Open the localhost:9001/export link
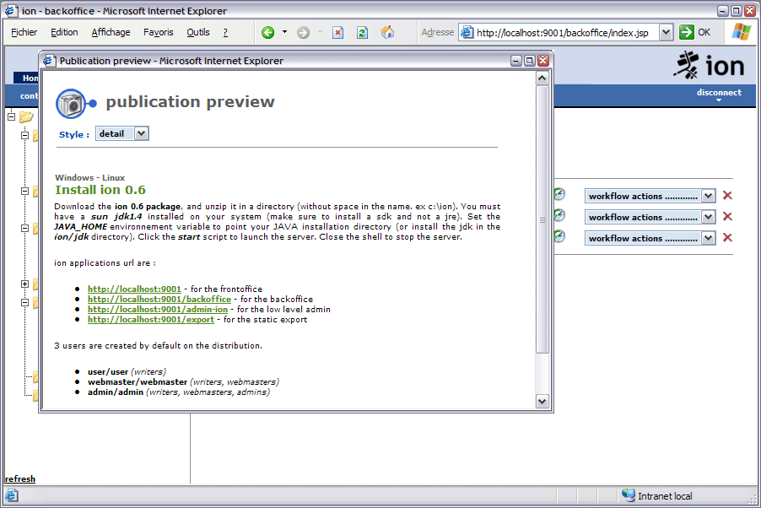 pos(151,320)
